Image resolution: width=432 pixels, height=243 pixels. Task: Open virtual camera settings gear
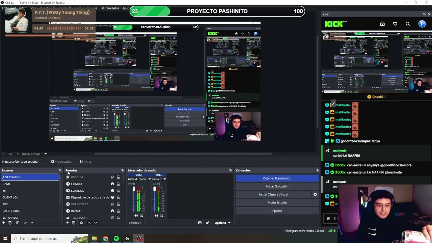[315, 194]
